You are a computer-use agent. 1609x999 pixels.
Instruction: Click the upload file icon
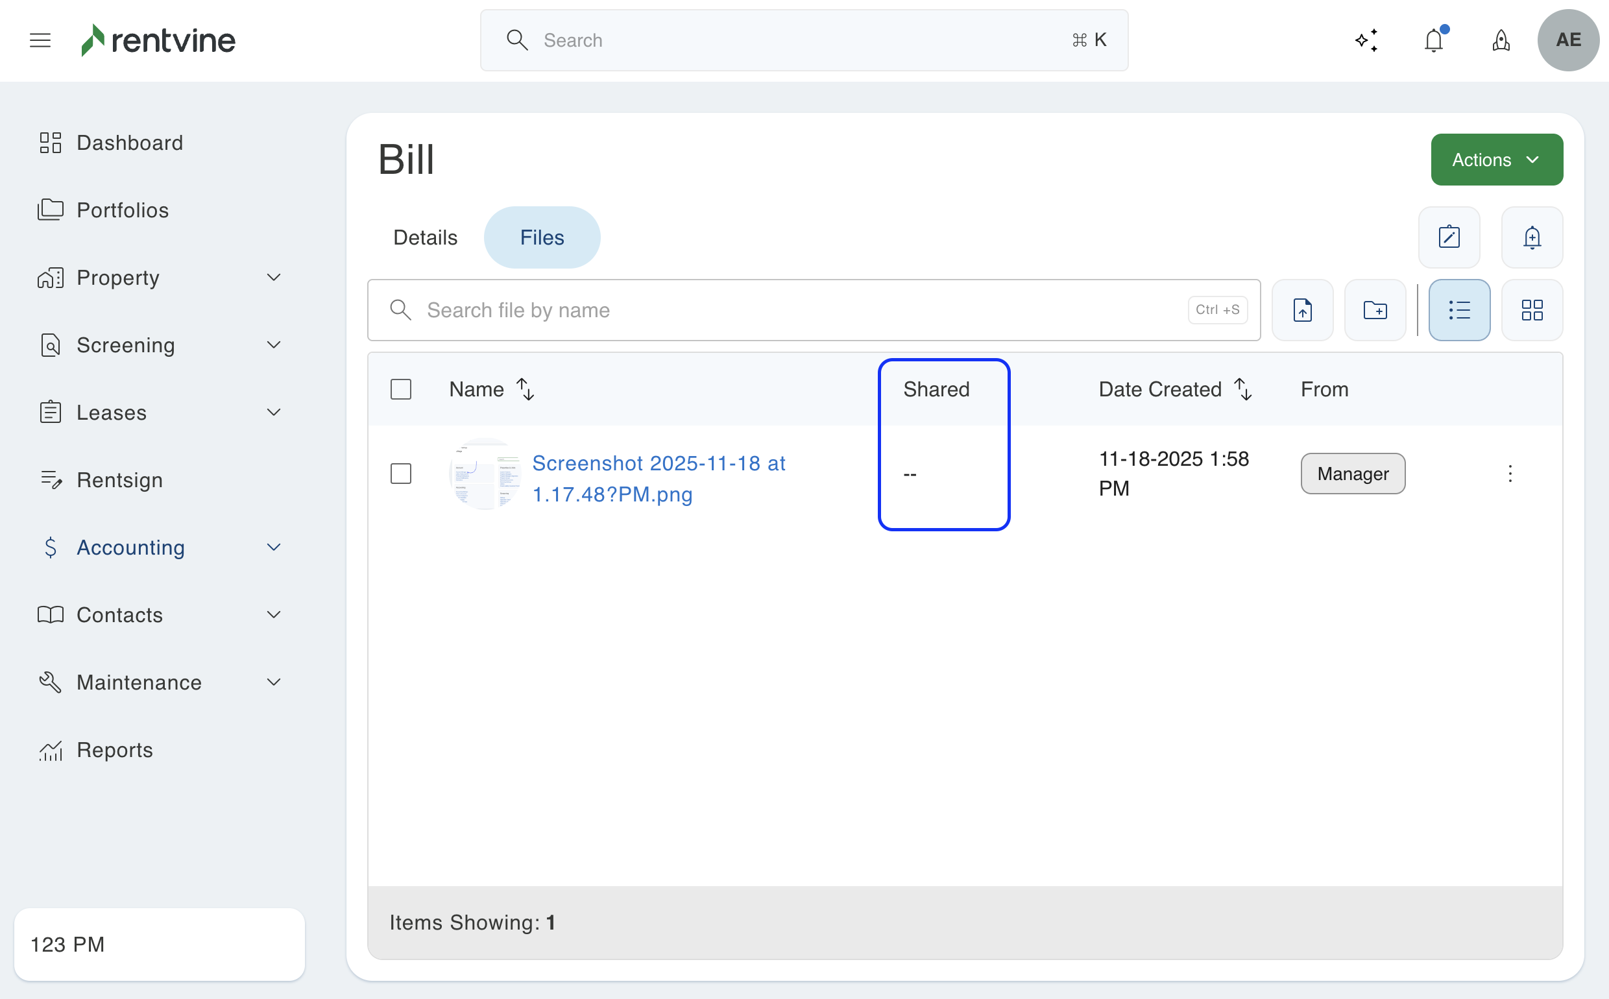[1301, 310]
